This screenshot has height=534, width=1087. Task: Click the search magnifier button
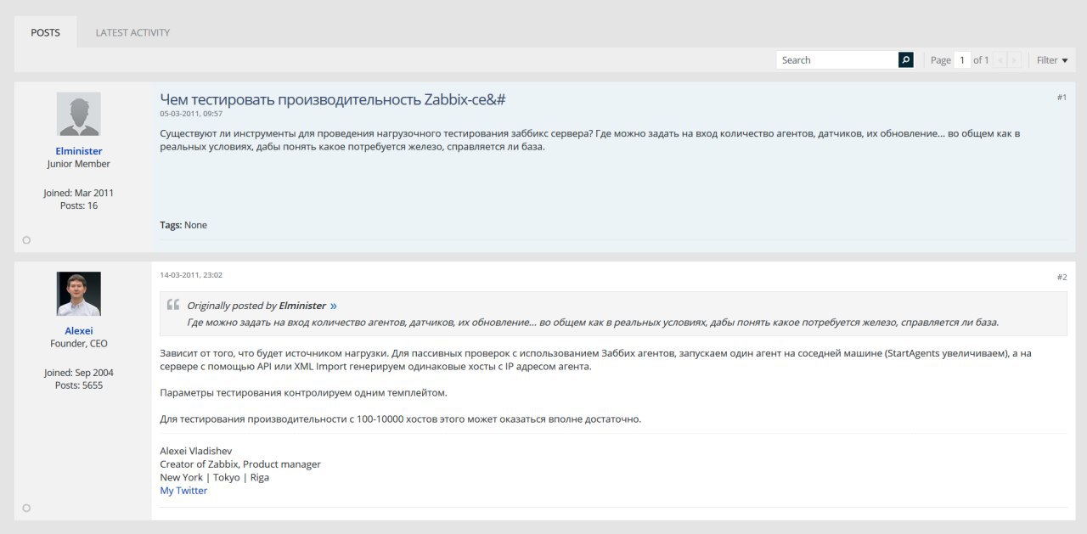click(906, 60)
